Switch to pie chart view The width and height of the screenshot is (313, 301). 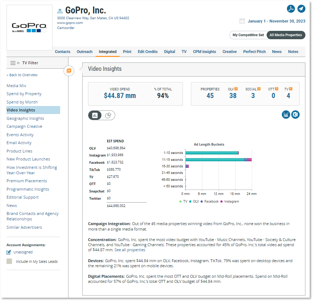coord(108,115)
